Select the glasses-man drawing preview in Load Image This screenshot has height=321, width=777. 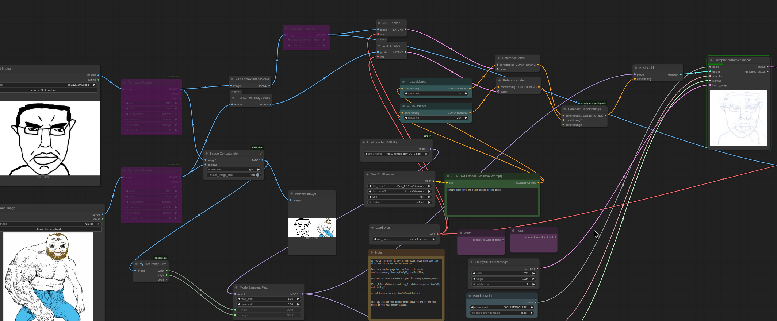click(49, 138)
